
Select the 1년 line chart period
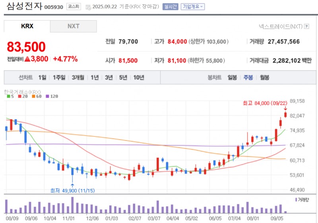coord(95,78)
